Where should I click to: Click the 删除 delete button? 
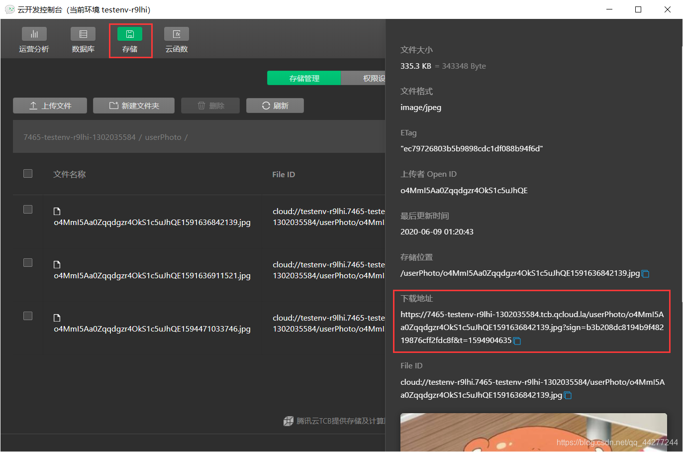[x=210, y=106]
